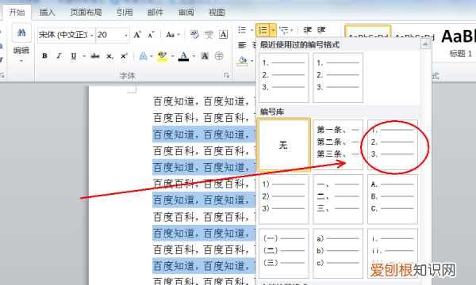Expand the 编辑 group dropdown
Image resolution: width=476 pixels, height=285 pixels.
click(x=21, y=61)
